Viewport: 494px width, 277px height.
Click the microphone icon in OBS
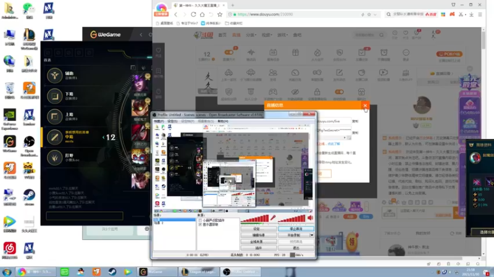coord(273,218)
